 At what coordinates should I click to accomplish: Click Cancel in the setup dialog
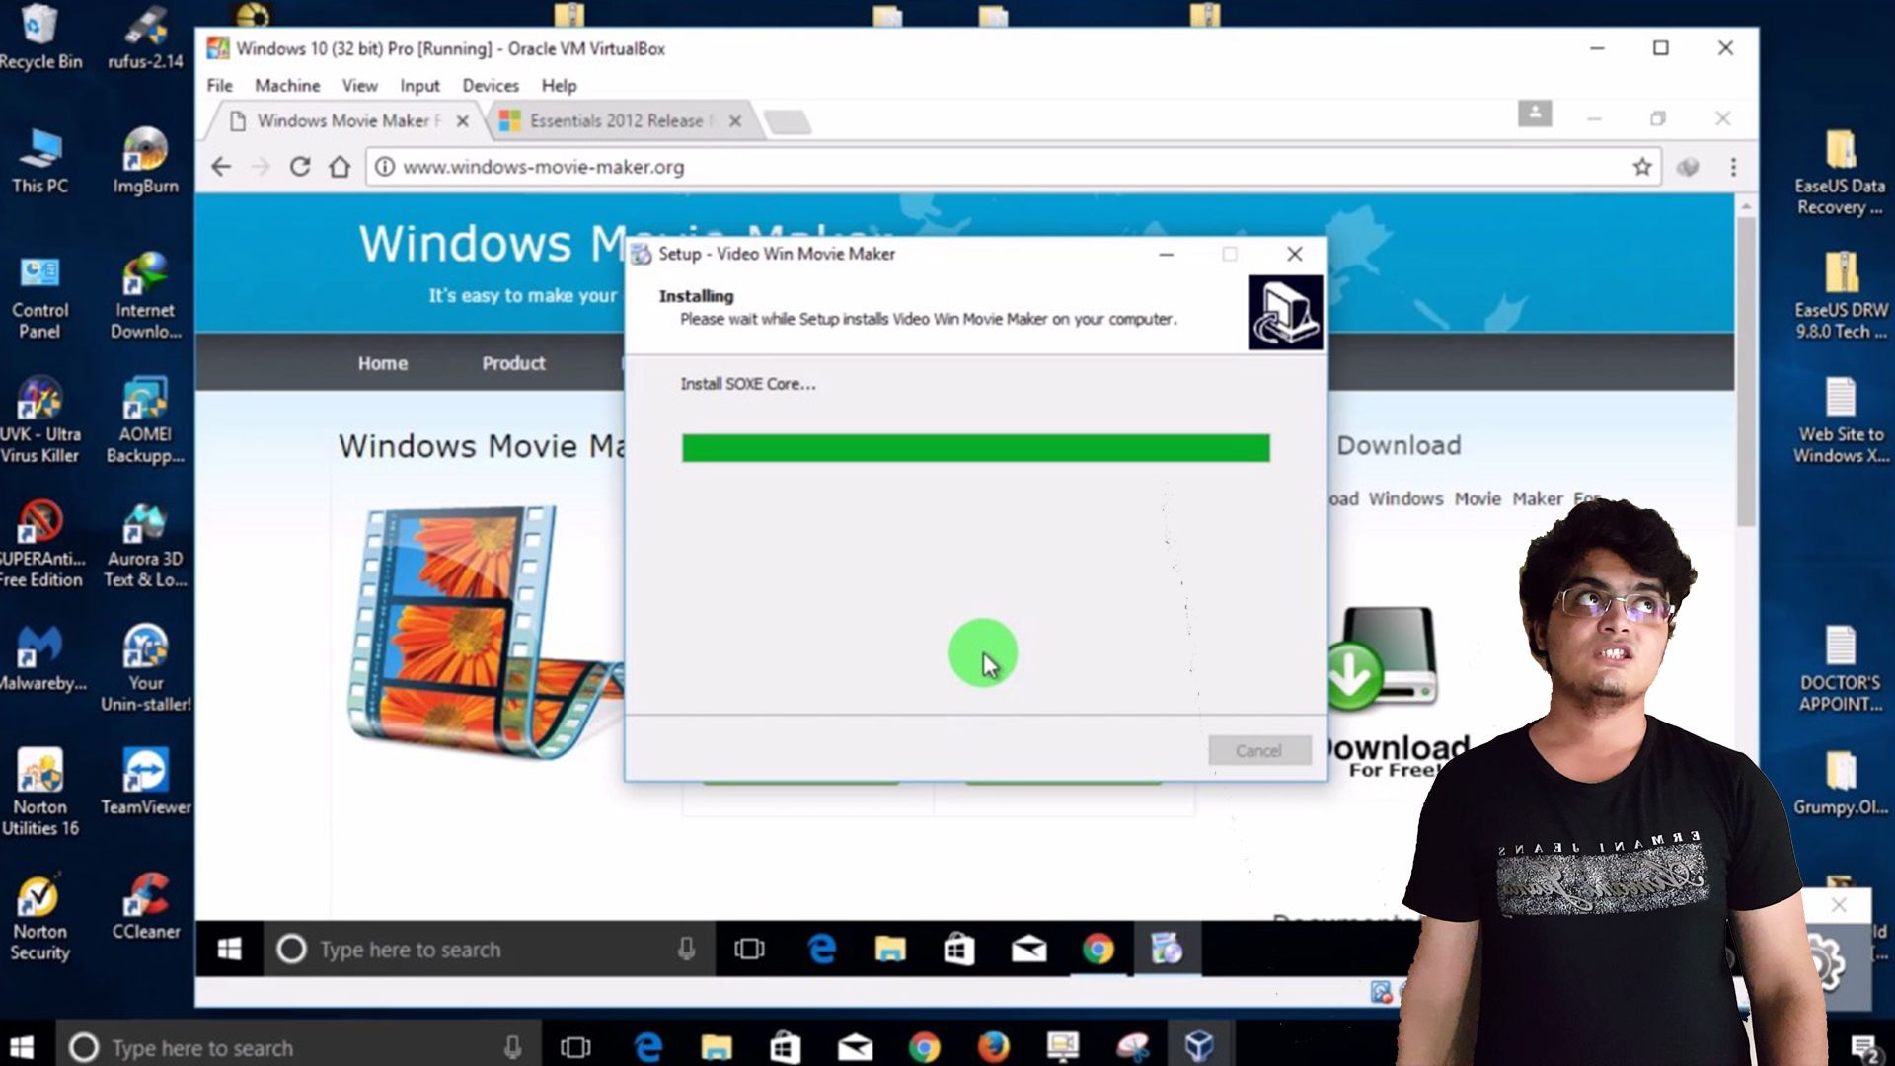pos(1259,750)
